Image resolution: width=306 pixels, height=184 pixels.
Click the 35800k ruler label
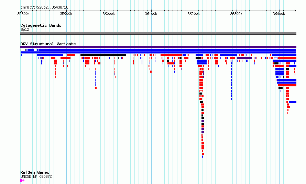pyautogui.click(x=23, y=14)
